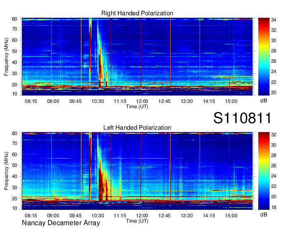Click 09:45 tick on Right Handed time axis
This screenshot has height=228, width=281.
pos(76,101)
